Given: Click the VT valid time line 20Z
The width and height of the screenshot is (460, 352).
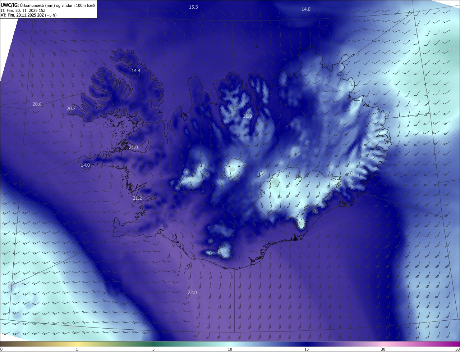Looking at the screenshot, I should click(x=28, y=15).
